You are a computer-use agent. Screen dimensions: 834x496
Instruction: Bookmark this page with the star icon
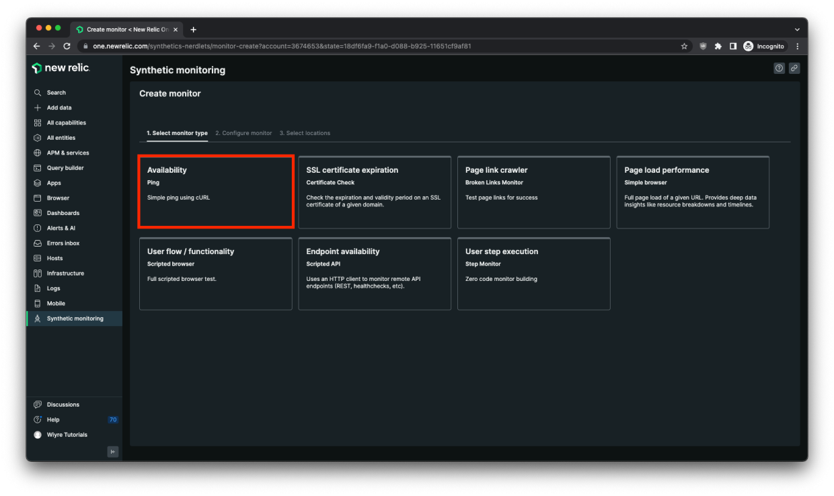point(684,46)
